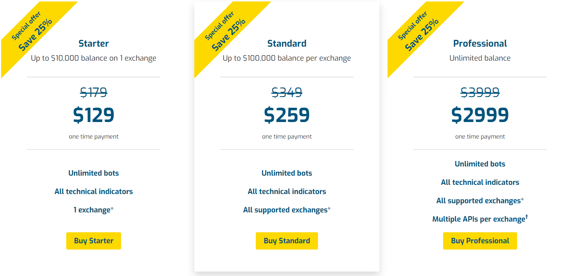Click Standard's 'All supported exchanges*' text
The width and height of the screenshot is (580, 276).
287,210
